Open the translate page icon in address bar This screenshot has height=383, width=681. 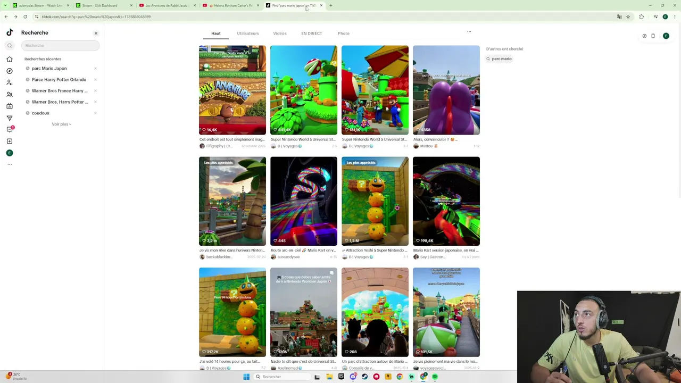coord(619,17)
